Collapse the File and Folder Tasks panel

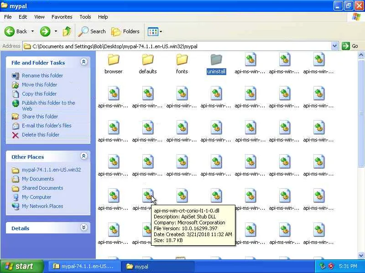(83, 62)
